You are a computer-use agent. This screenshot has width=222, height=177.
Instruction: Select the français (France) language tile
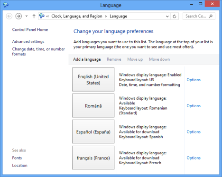pos(93,158)
